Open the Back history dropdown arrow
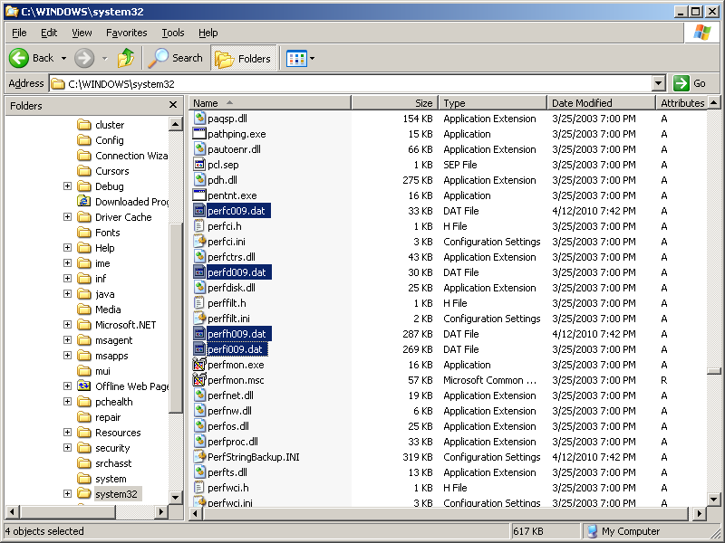The image size is (725, 543). click(x=63, y=58)
